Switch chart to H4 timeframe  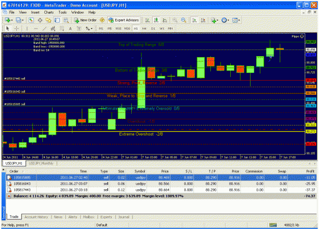144,29
